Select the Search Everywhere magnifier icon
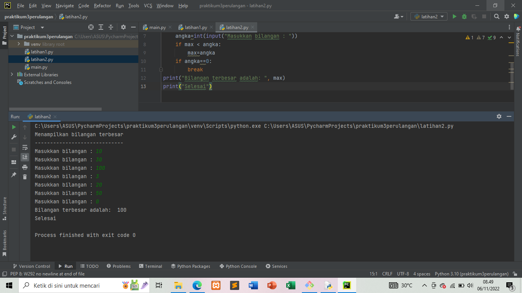The image size is (522, 293). tap(497, 16)
